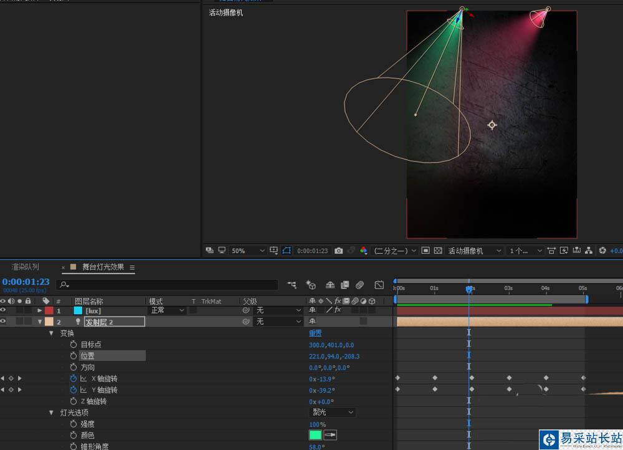The height and width of the screenshot is (450, 623).
Task: Hide the [lux] layer with eye toggle
Action: click(3, 310)
